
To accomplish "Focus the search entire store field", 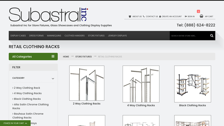I will 189,36.
